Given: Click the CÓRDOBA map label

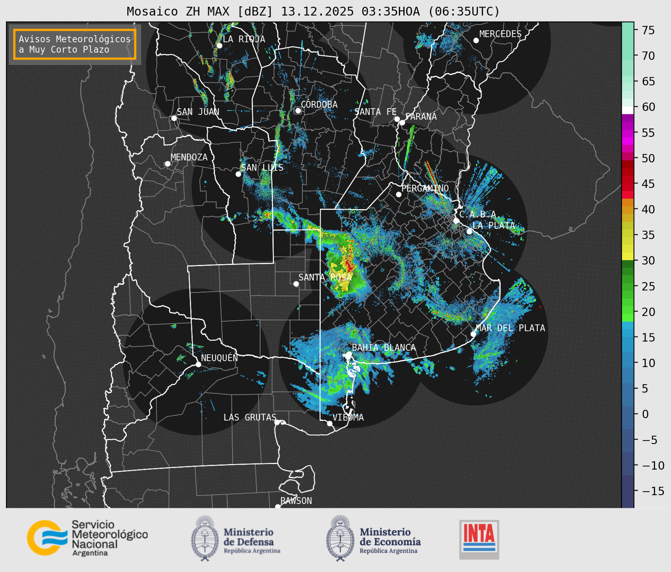Looking at the screenshot, I should (319, 104).
